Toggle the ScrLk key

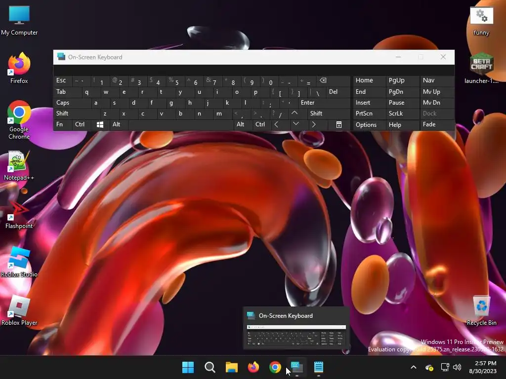pos(402,114)
